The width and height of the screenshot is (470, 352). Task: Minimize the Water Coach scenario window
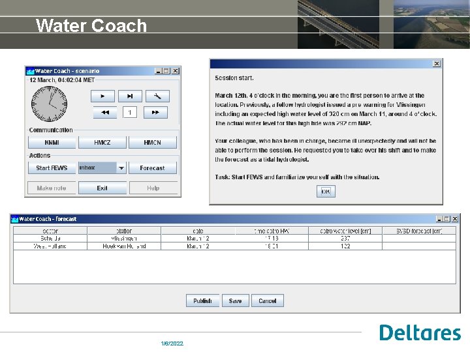click(158, 71)
